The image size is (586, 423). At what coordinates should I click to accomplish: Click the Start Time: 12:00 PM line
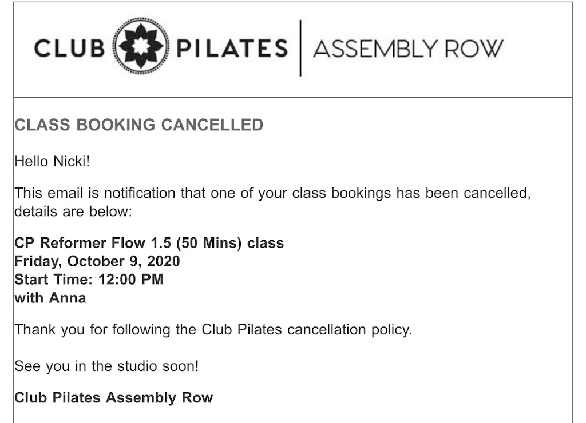coord(89,280)
